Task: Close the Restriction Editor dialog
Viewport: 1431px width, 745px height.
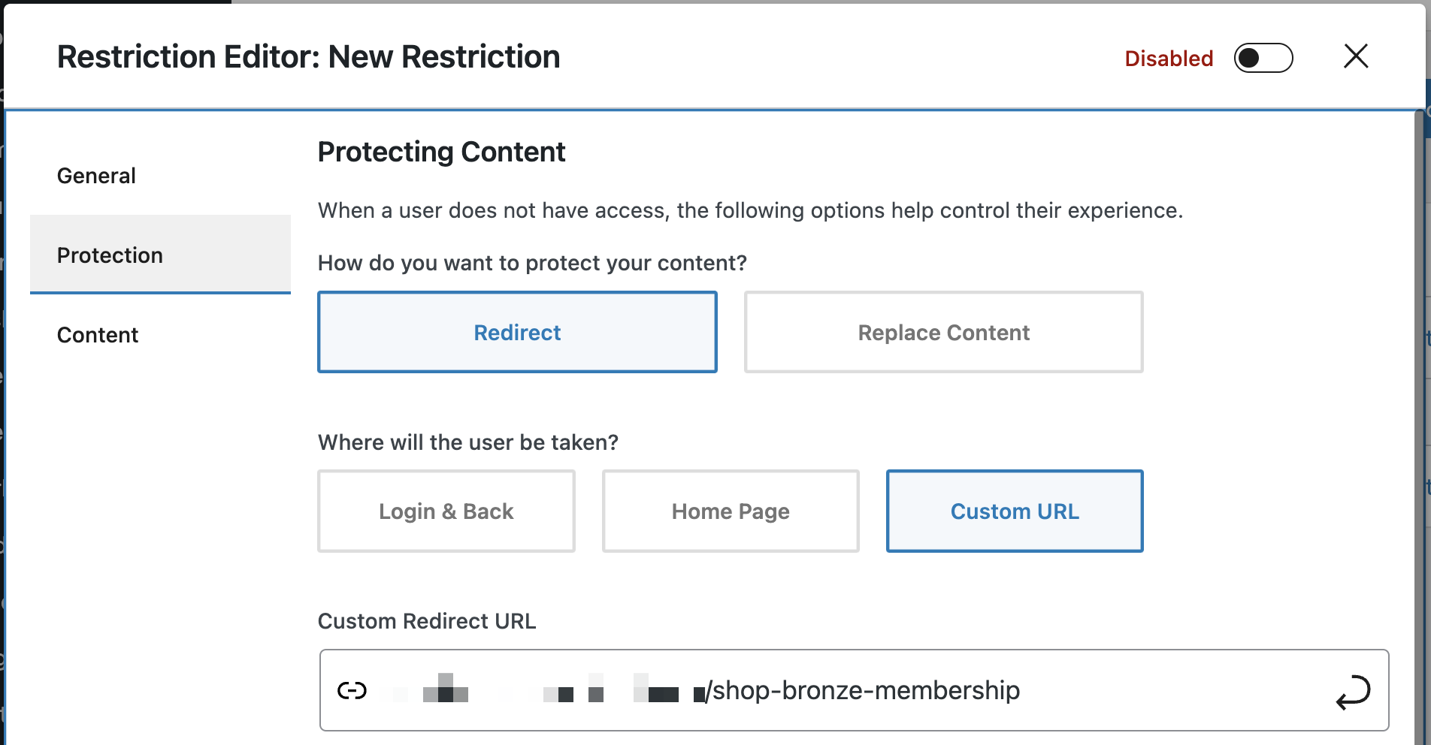Action: point(1356,56)
